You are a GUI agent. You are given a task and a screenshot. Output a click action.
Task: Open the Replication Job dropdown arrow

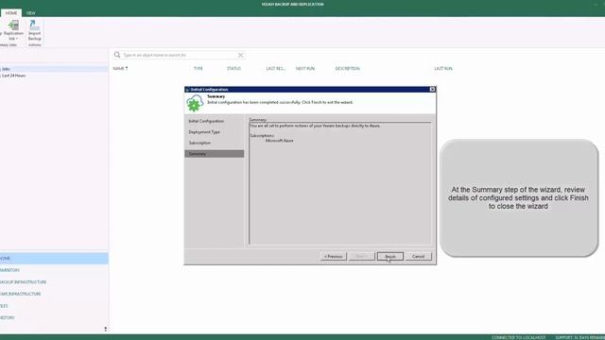tap(17, 39)
